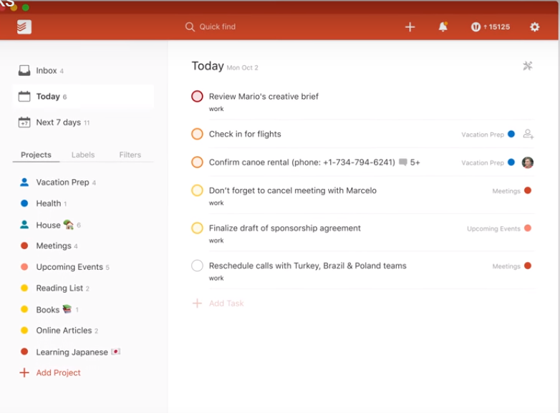Open comments on Confirm canoe rental task
The image size is (560, 413).
(x=410, y=162)
